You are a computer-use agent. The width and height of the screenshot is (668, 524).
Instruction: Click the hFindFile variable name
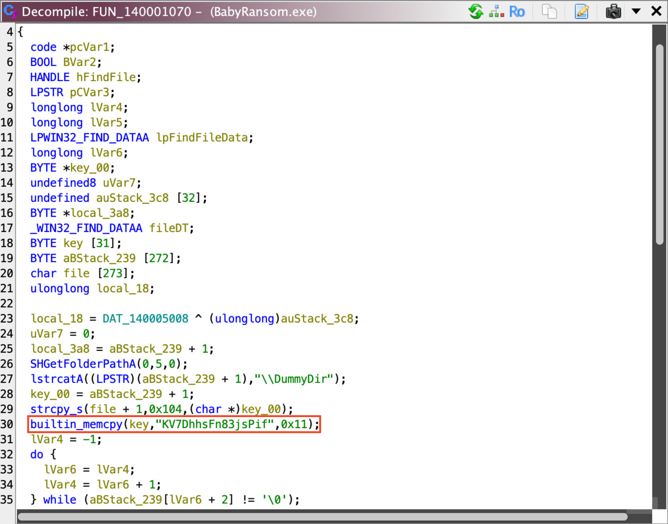click(106, 77)
